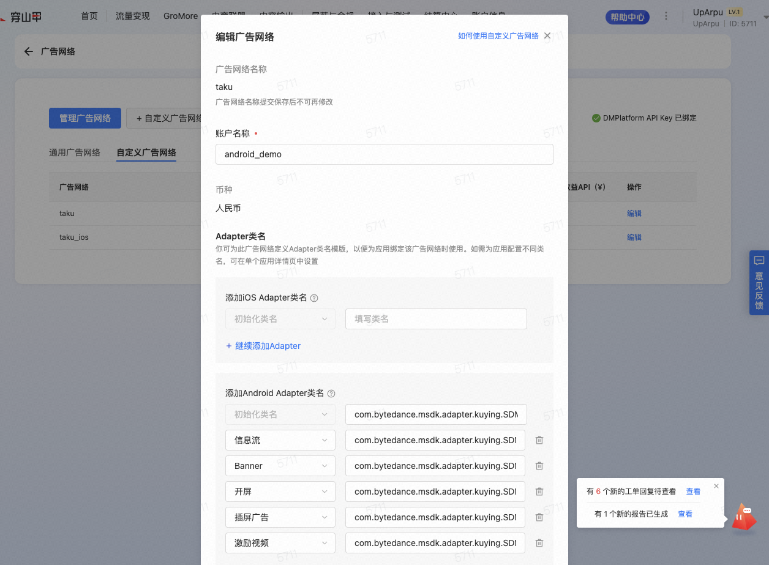Switch to the 通用广告网络 tab

click(75, 152)
